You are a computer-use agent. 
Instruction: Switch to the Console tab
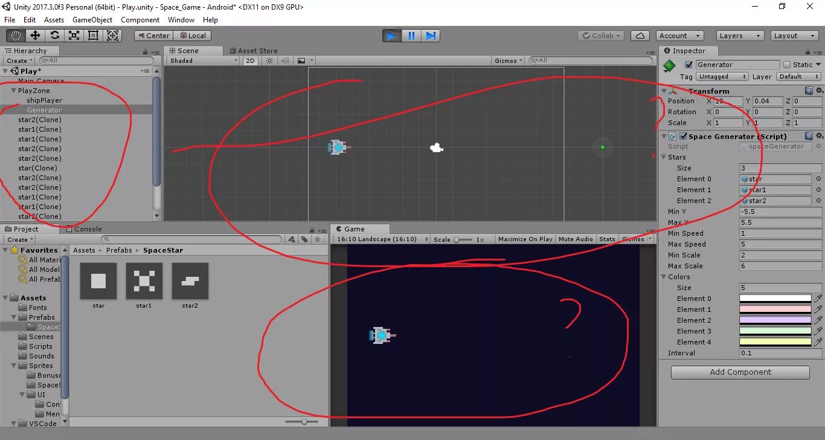click(83, 229)
